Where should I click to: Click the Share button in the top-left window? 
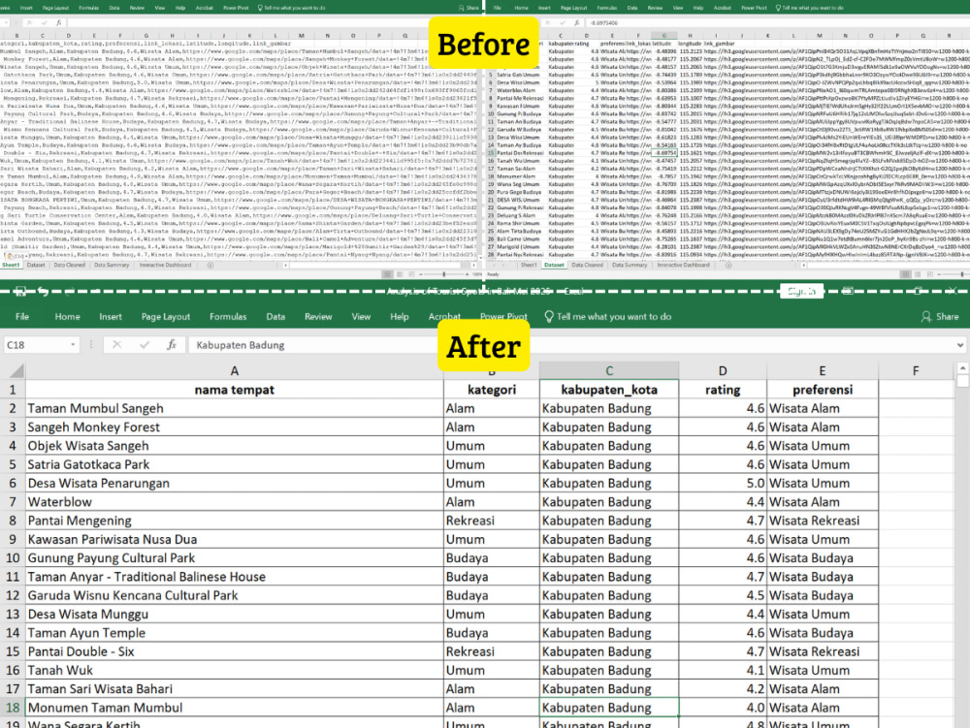[469, 8]
